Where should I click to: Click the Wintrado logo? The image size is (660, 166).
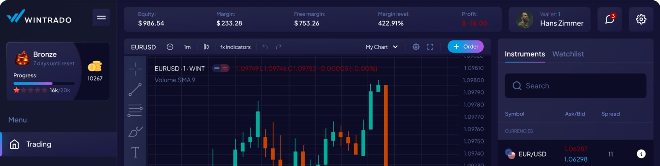click(39, 17)
